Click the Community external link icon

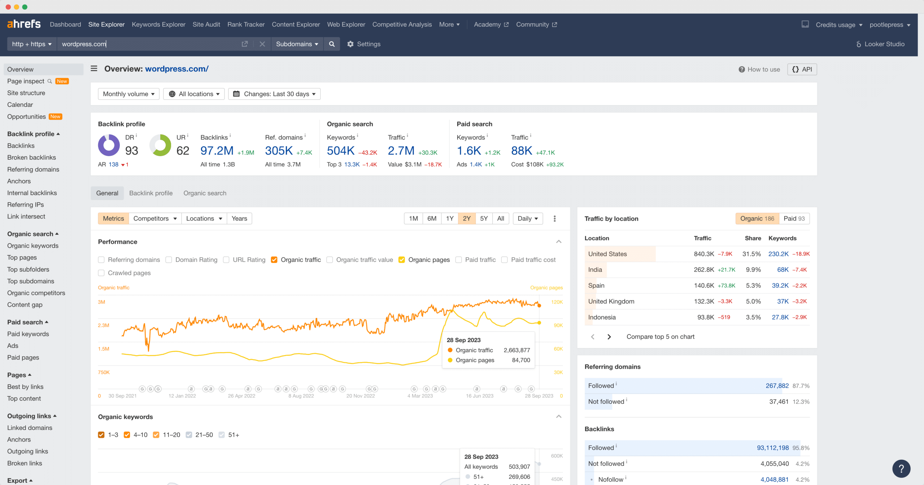click(554, 25)
